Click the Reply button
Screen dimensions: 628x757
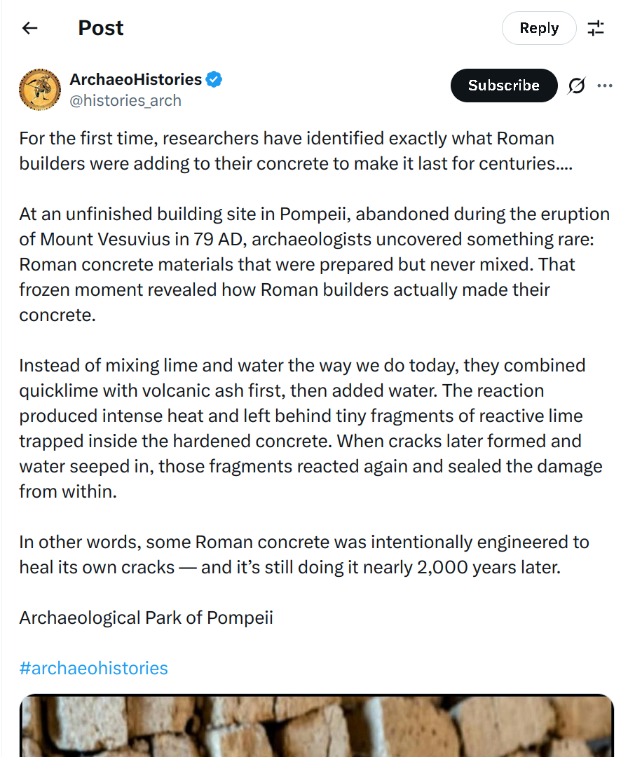click(x=539, y=28)
